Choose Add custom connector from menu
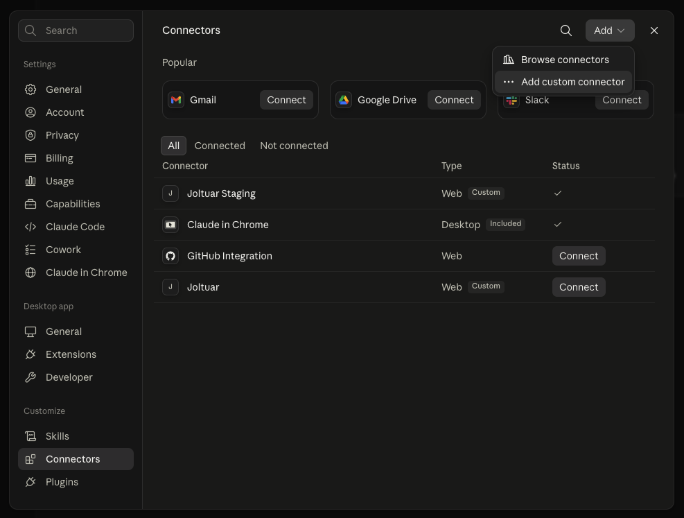Screen dimensions: 684x518 point(563,82)
